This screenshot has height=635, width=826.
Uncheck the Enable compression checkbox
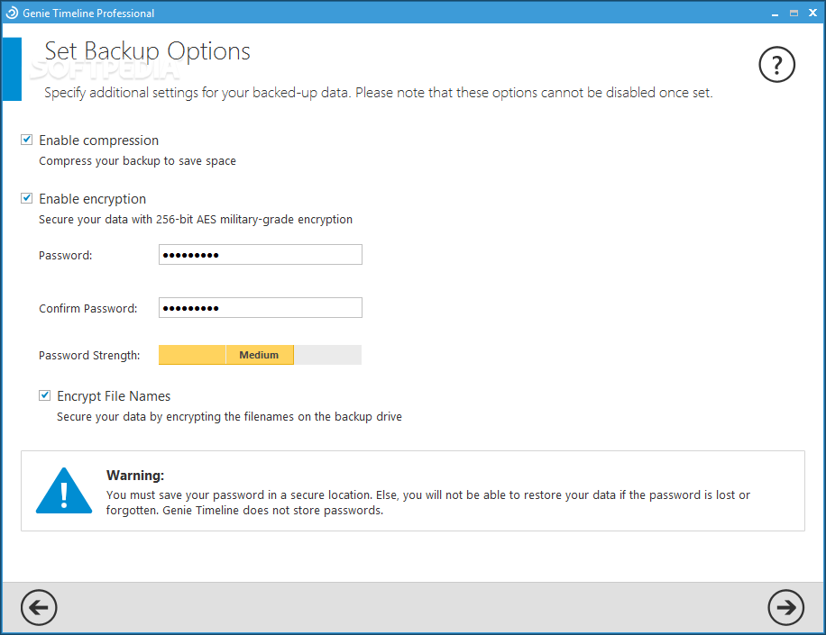pyautogui.click(x=26, y=140)
